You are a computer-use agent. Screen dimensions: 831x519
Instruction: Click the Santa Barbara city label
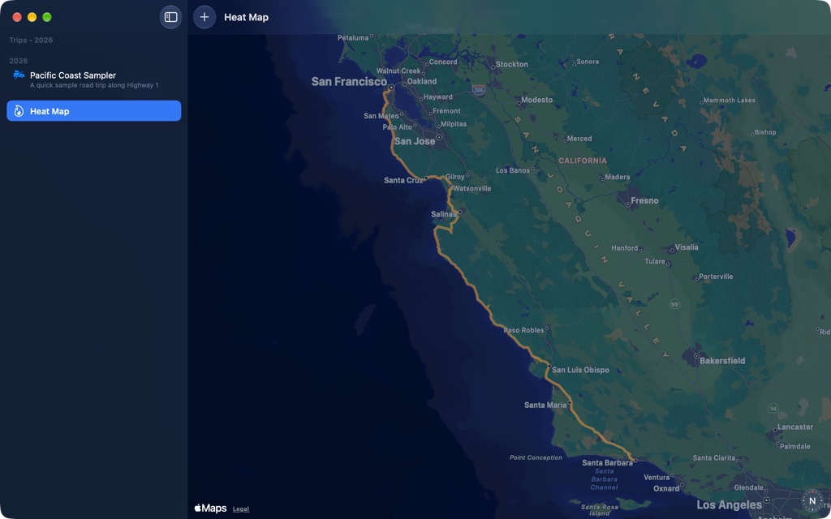(x=607, y=462)
